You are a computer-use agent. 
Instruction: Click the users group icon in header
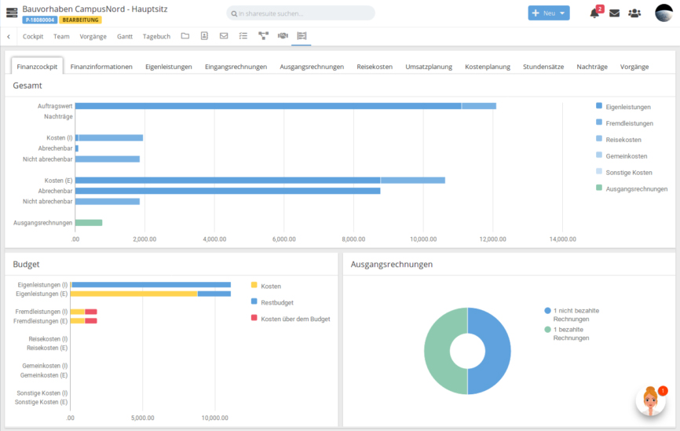pyautogui.click(x=634, y=13)
